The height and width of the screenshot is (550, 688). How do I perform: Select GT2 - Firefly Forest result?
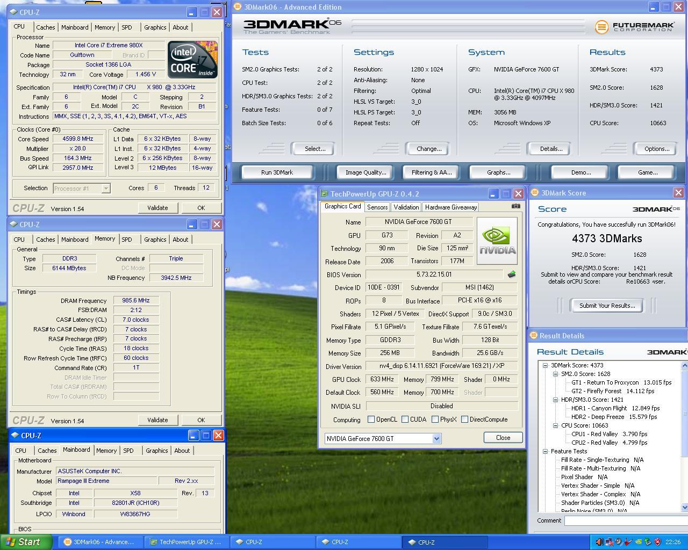pyautogui.click(x=613, y=391)
